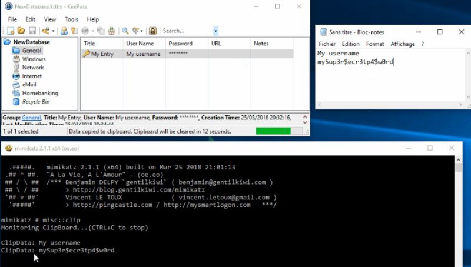The image size is (471, 267).
Task: Click the Save database icon
Action: (x=32, y=31)
